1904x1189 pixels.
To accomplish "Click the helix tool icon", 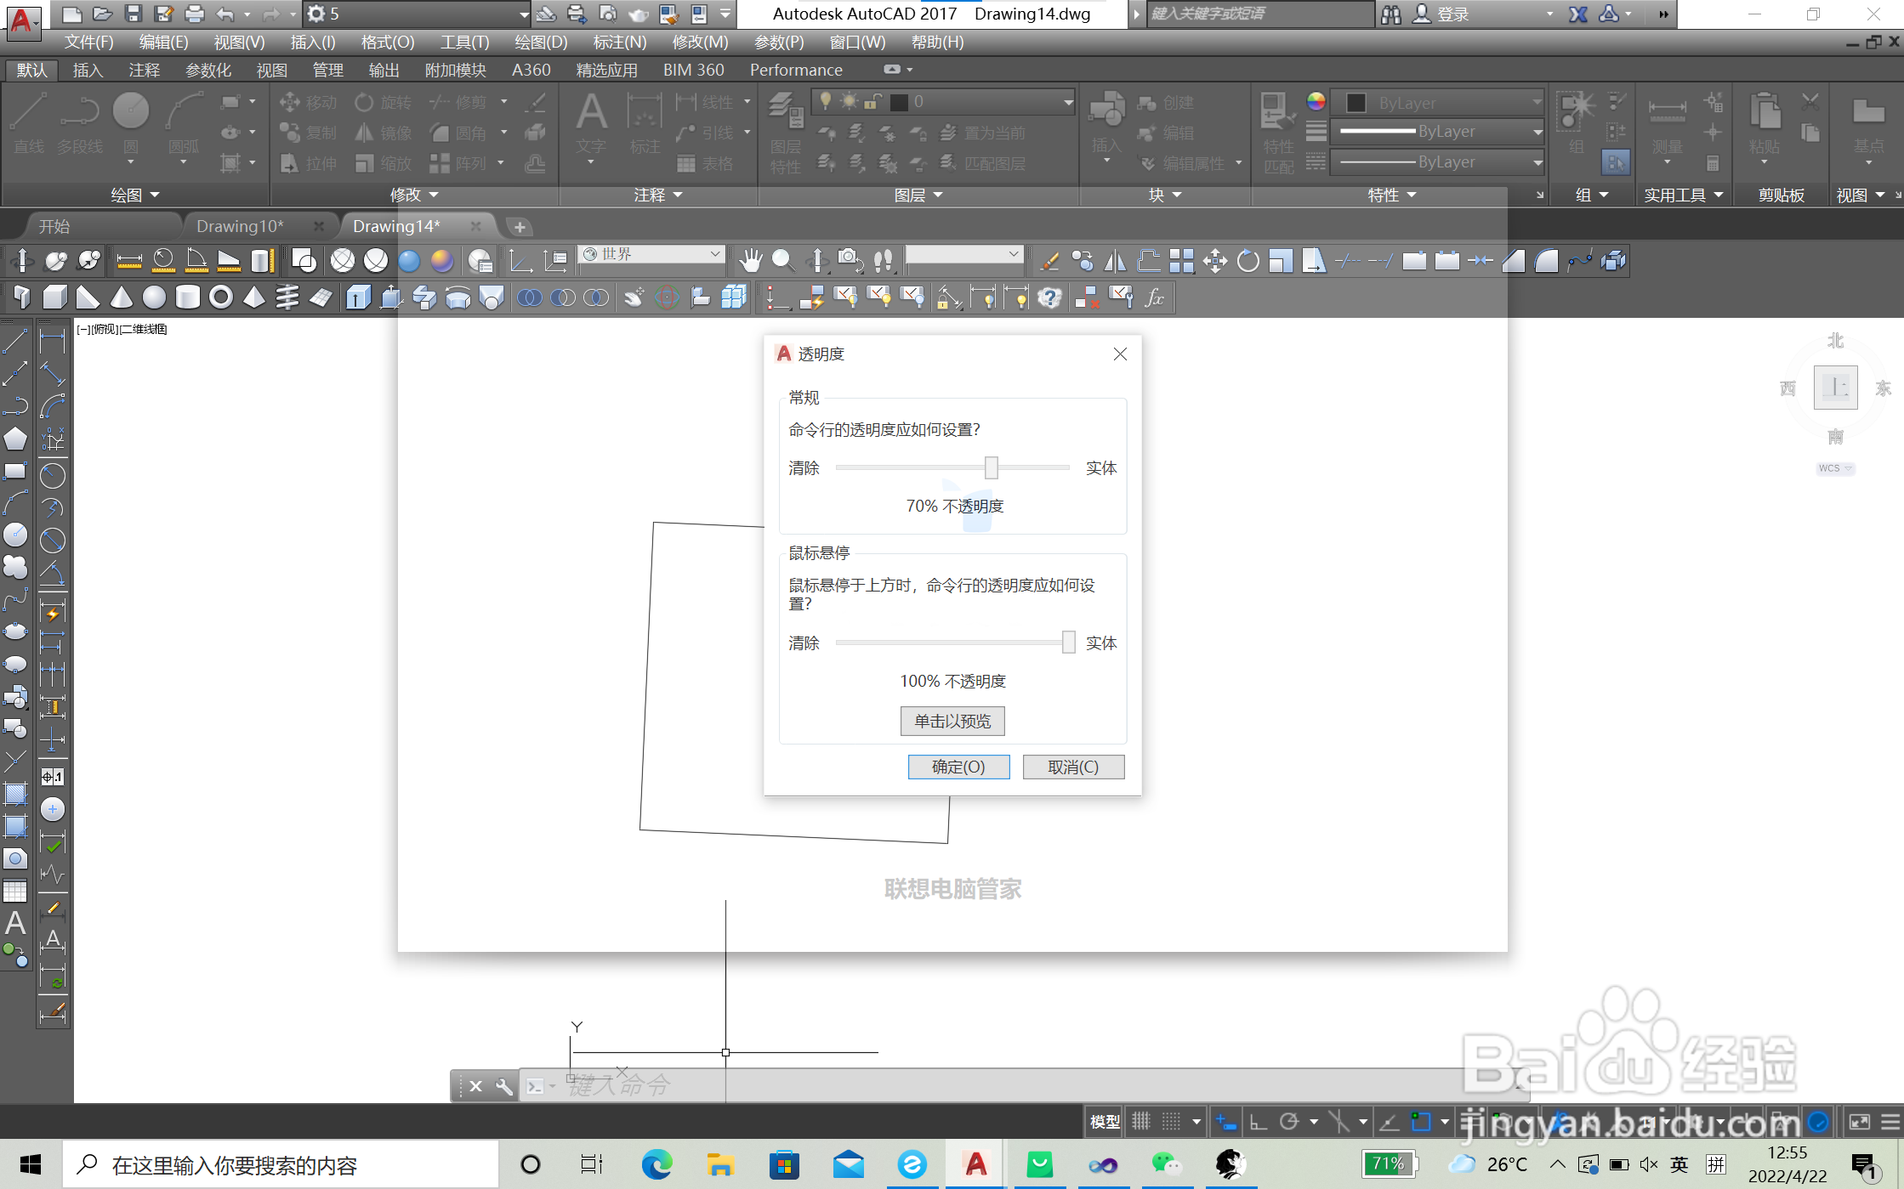I will [x=287, y=297].
